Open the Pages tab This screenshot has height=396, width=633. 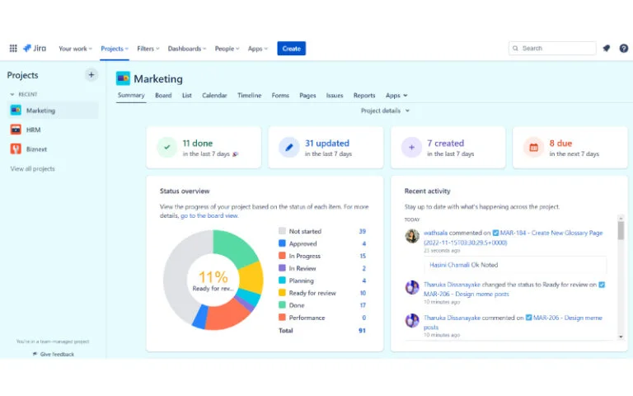point(307,96)
